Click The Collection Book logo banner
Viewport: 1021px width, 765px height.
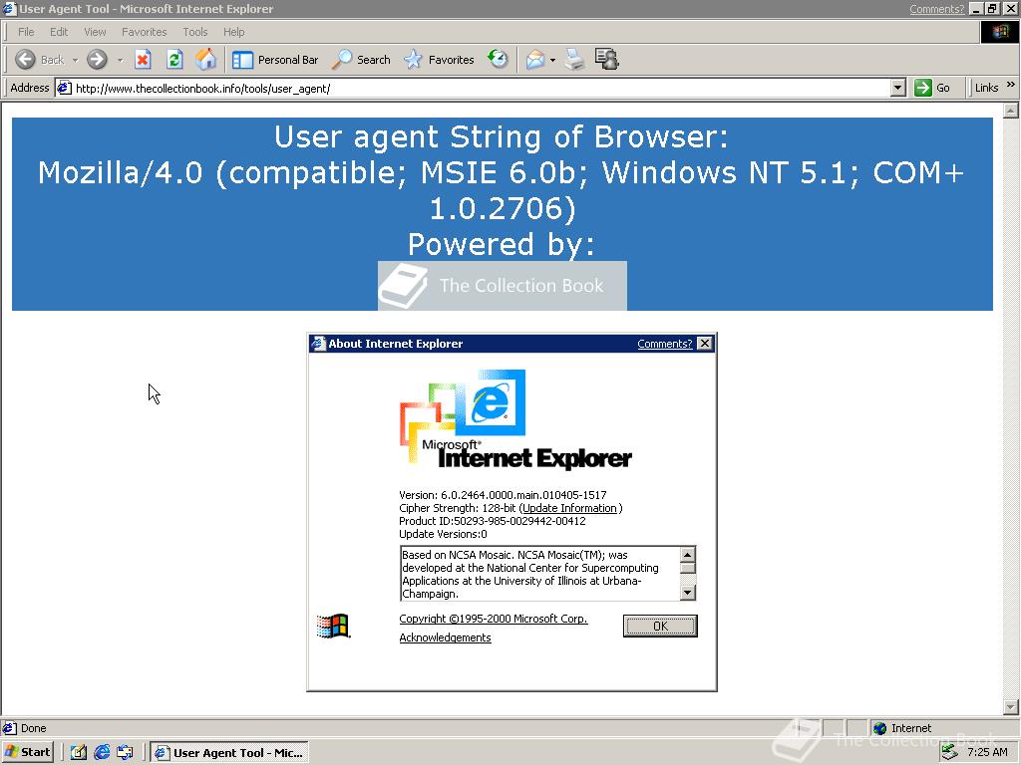(503, 286)
